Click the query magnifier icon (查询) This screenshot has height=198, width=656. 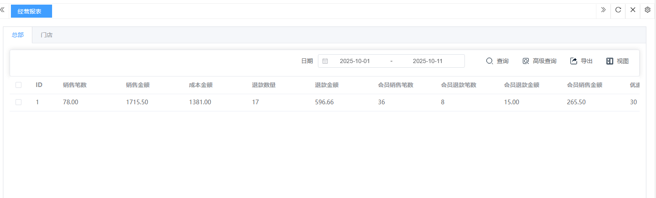[x=489, y=61]
